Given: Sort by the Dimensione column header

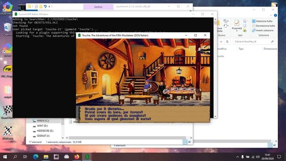Looking at the screenshot, I should [270, 49].
